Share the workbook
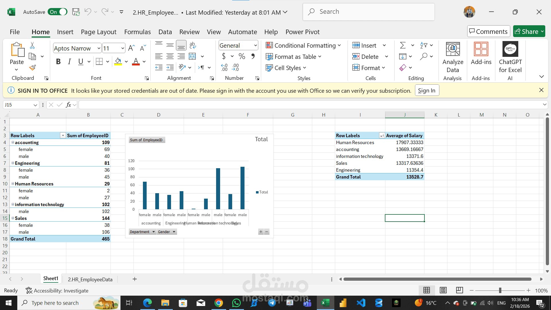 point(529,31)
